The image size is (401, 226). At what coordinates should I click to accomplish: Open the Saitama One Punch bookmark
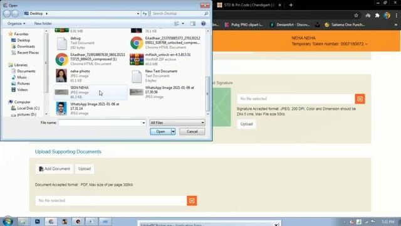pos(345,25)
